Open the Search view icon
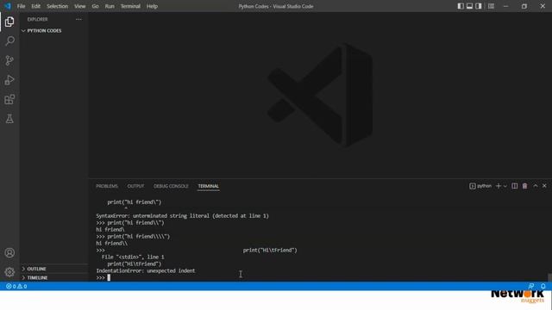Image resolution: width=552 pixels, height=310 pixels. pos(9,40)
